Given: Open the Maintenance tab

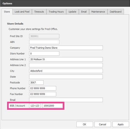Looking at the screenshot, I should point(98,12).
